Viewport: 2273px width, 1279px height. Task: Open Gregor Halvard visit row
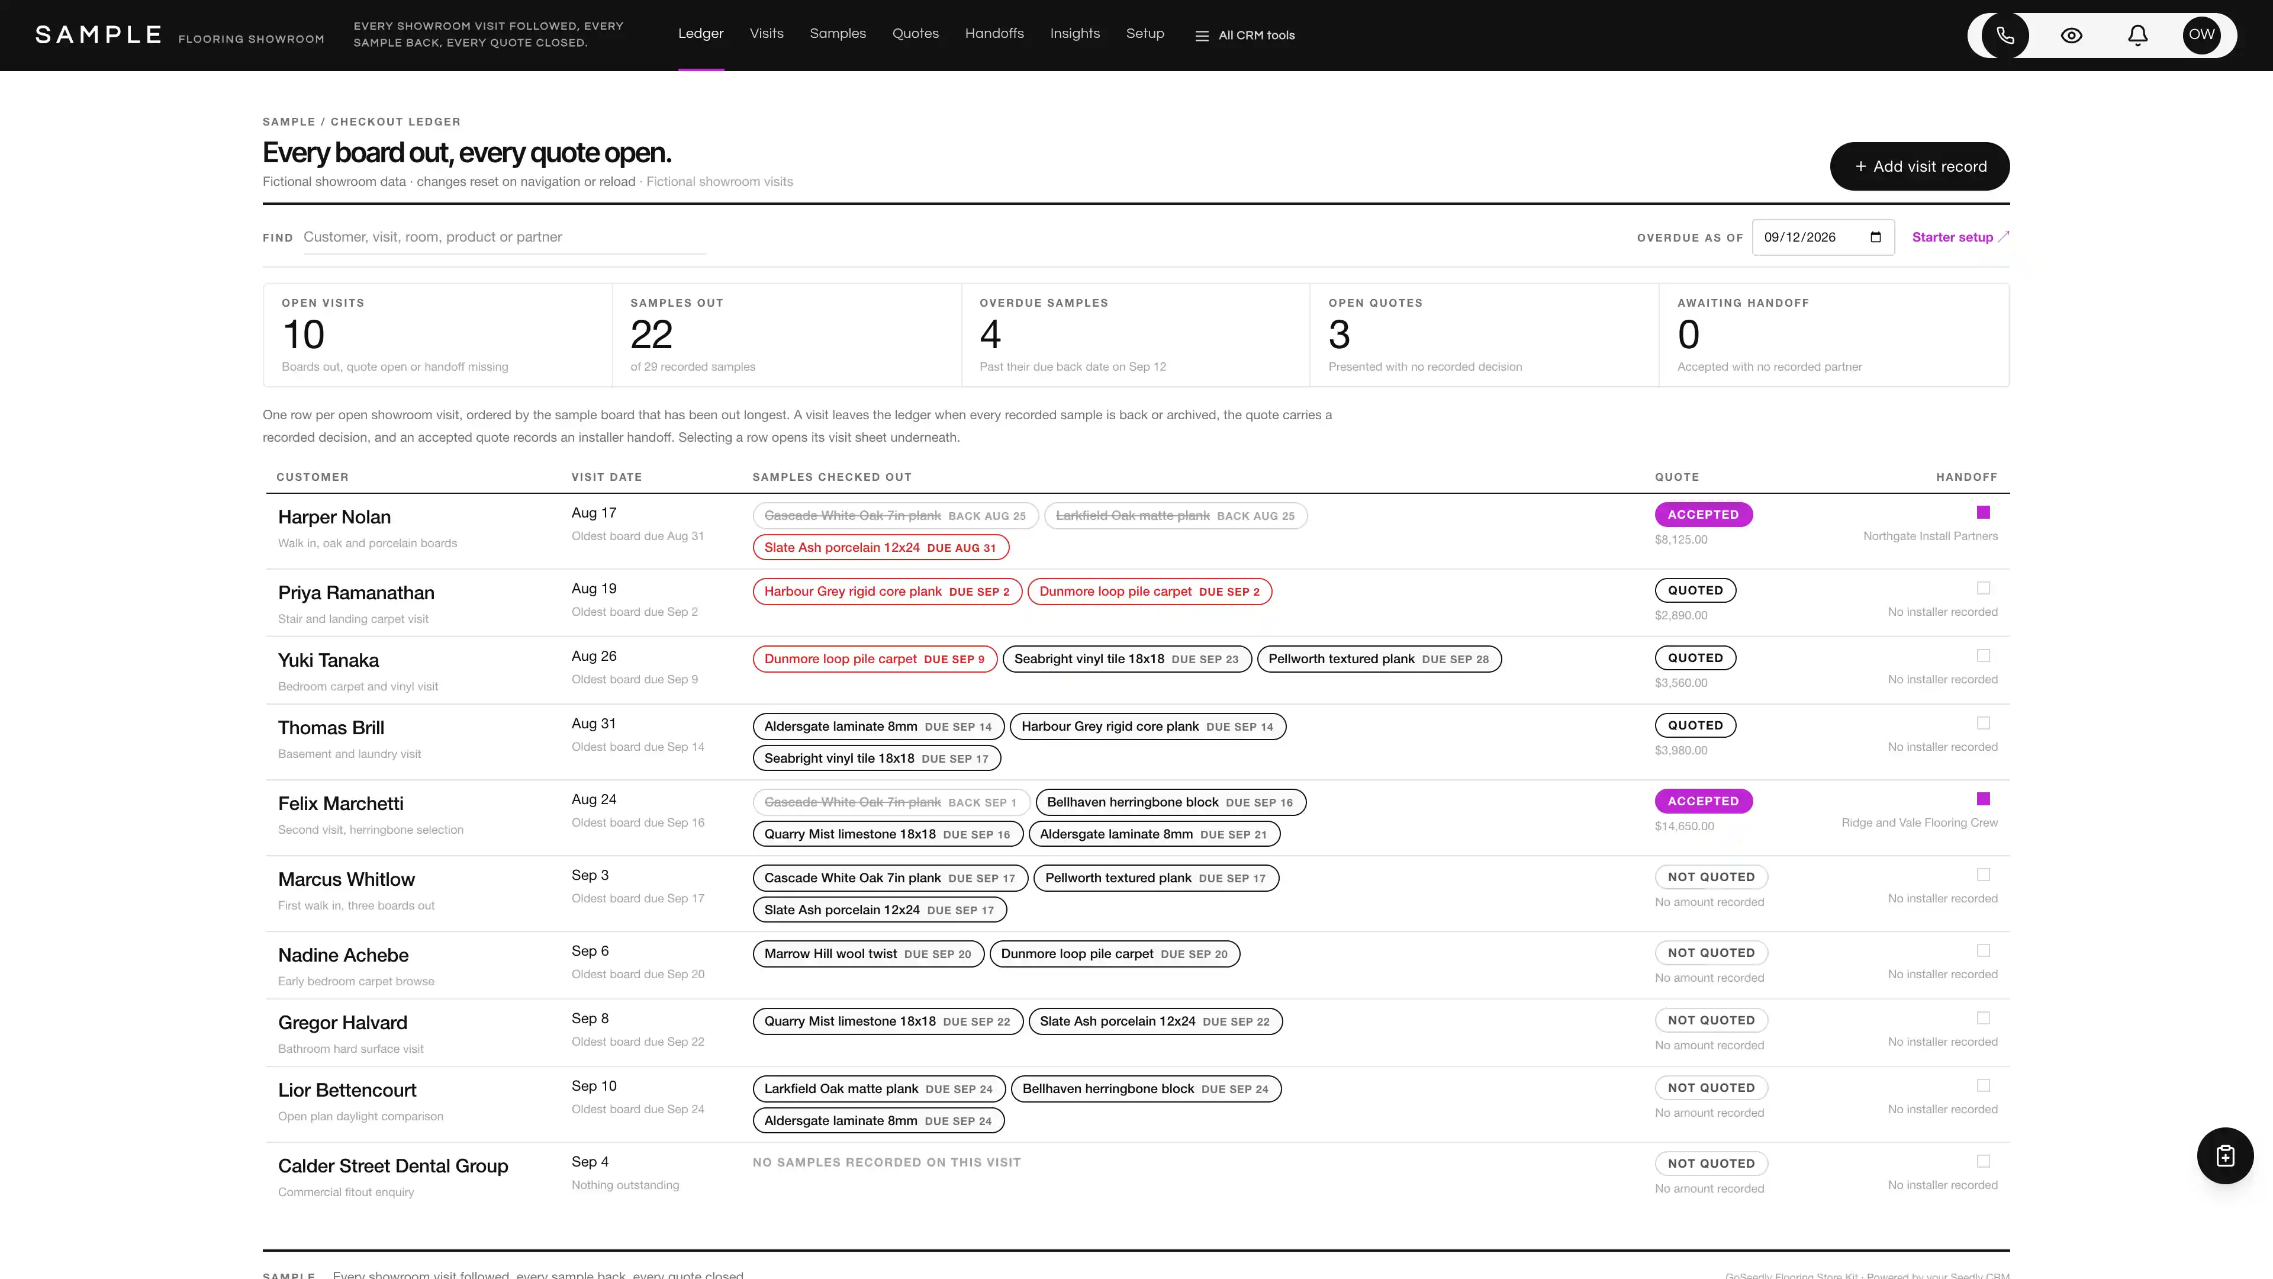1137,1033
